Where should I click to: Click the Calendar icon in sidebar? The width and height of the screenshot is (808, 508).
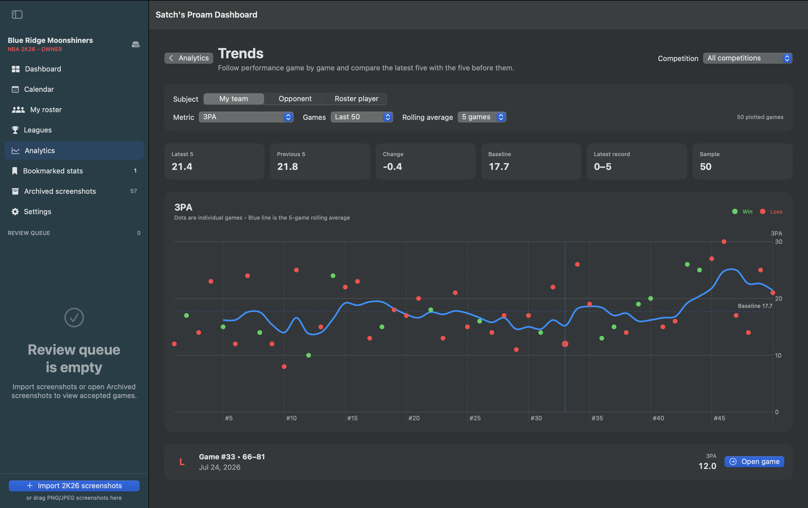[15, 89]
